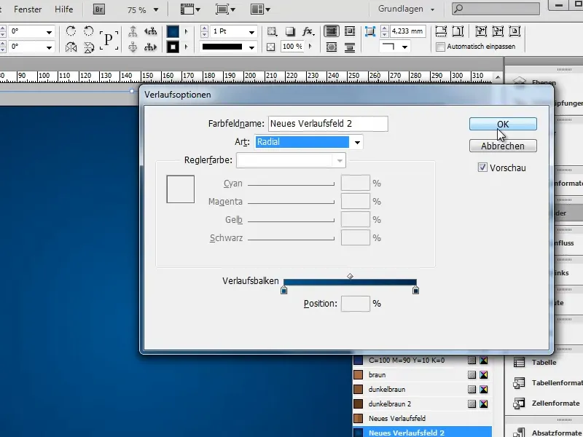Click fill frame proportionally icon
583x437 pixels.
click(441, 31)
